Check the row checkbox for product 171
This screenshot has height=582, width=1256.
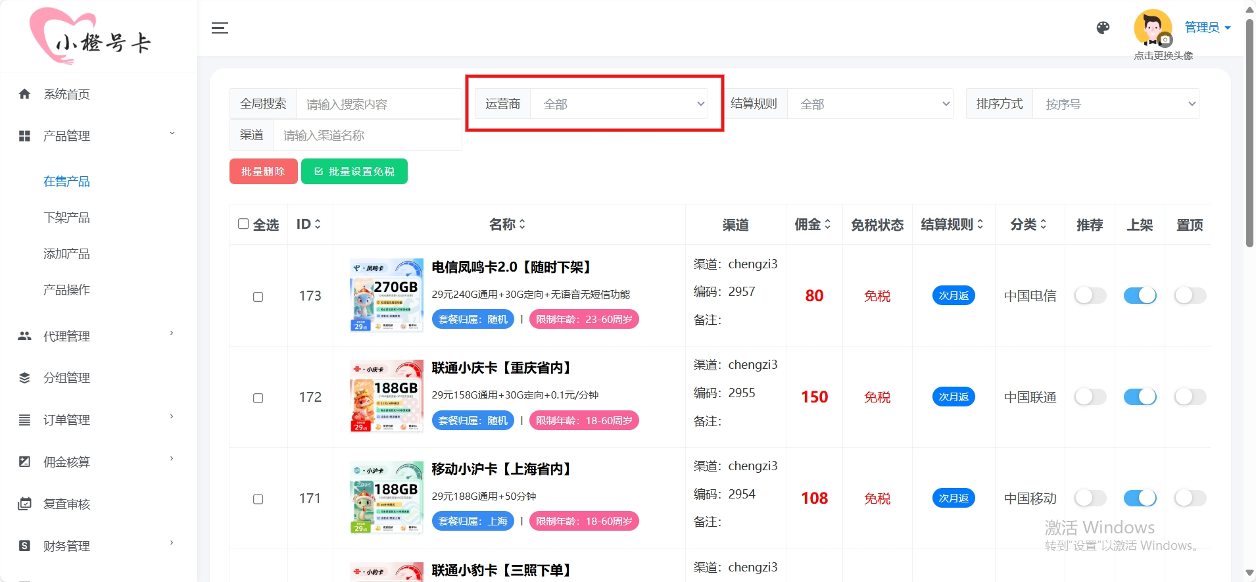258,499
